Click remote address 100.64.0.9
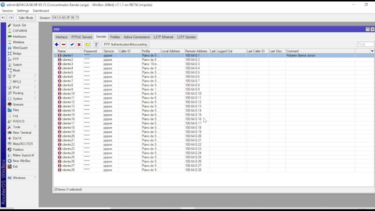This screenshot has width=375, height=211. coord(192,89)
